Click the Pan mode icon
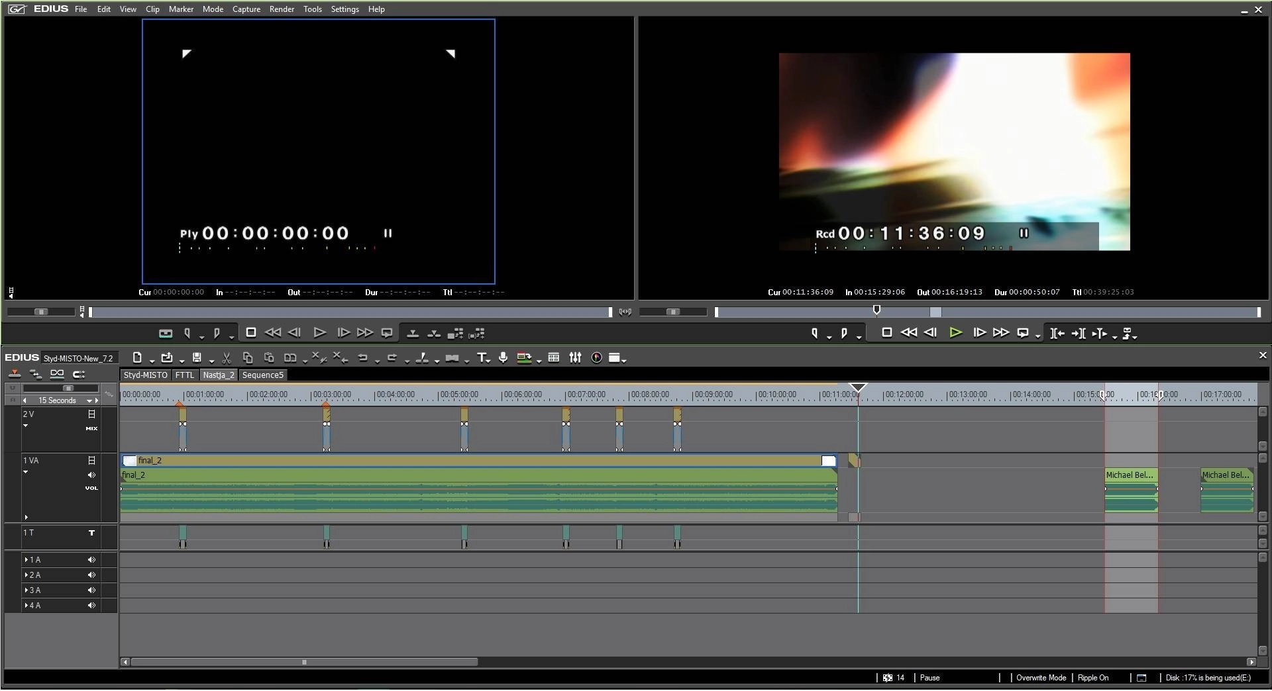 tap(79, 374)
